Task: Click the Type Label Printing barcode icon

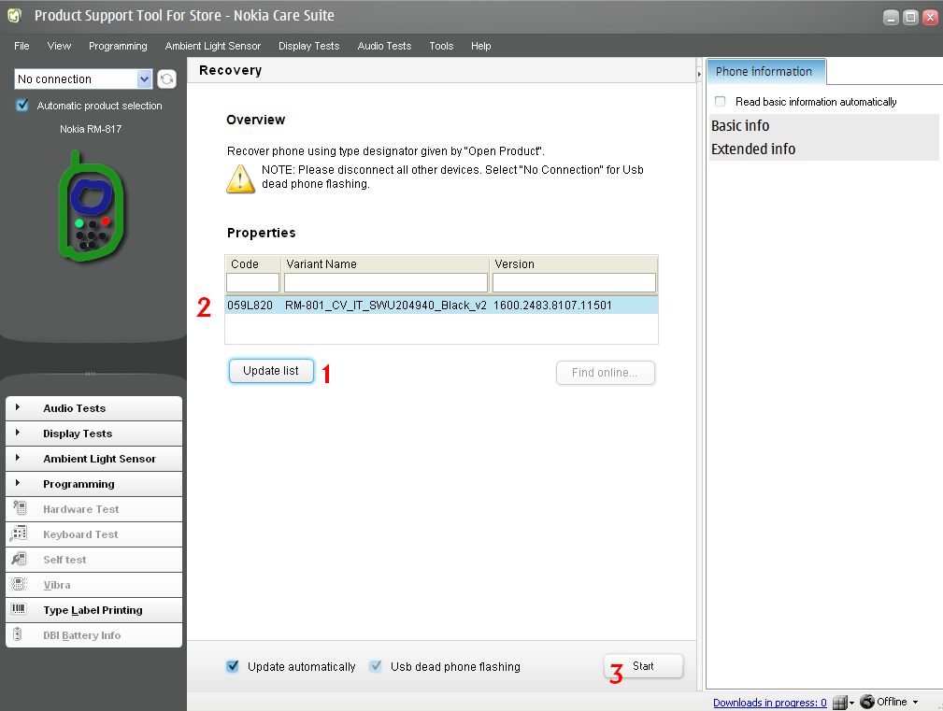Action: 19,609
